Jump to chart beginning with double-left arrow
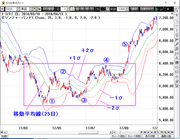Image resolution: width=180 pixels, height=139 pixels. pyautogui.click(x=2, y=132)
